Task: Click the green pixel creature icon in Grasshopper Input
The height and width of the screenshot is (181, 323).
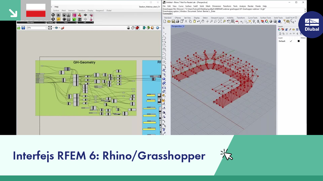Action: 74,19
